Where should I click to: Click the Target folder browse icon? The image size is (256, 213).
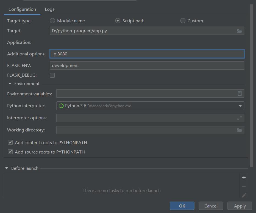(240, 31)
